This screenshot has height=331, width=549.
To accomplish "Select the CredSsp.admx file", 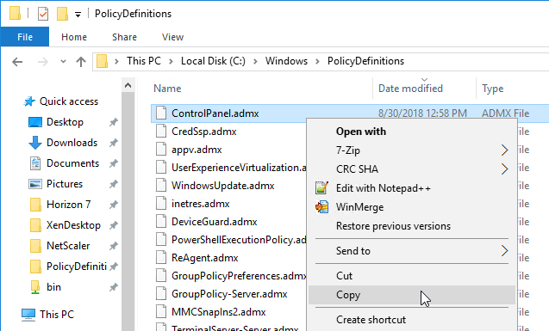I will pyautogui.click(x=203, y=132).
